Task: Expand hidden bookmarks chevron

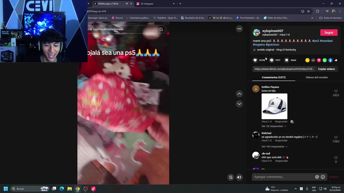Action: (x=312, y=18)
